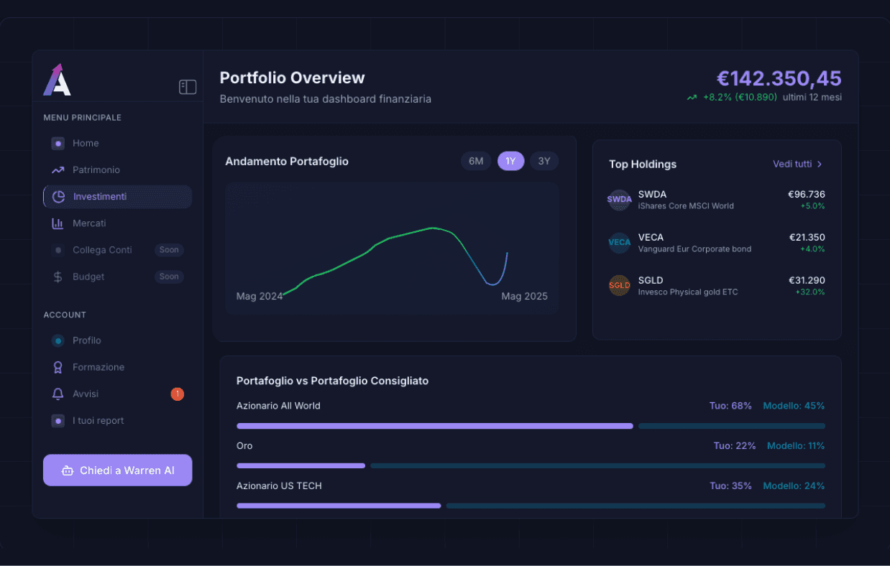Select Investimenti in the sidebar

click(117, 197)
